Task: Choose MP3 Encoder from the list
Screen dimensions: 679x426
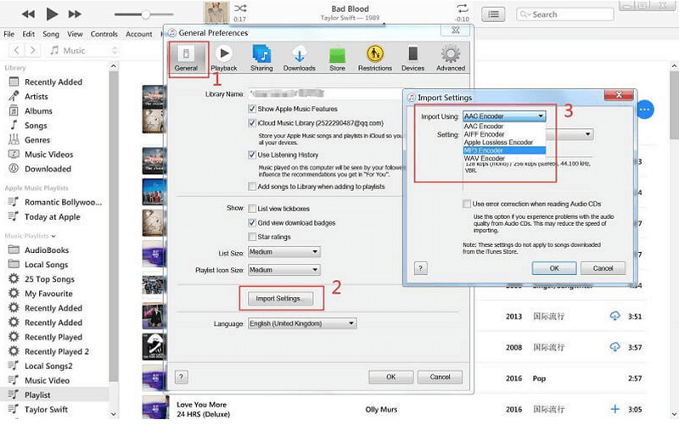Action: (x=504, y=150)
